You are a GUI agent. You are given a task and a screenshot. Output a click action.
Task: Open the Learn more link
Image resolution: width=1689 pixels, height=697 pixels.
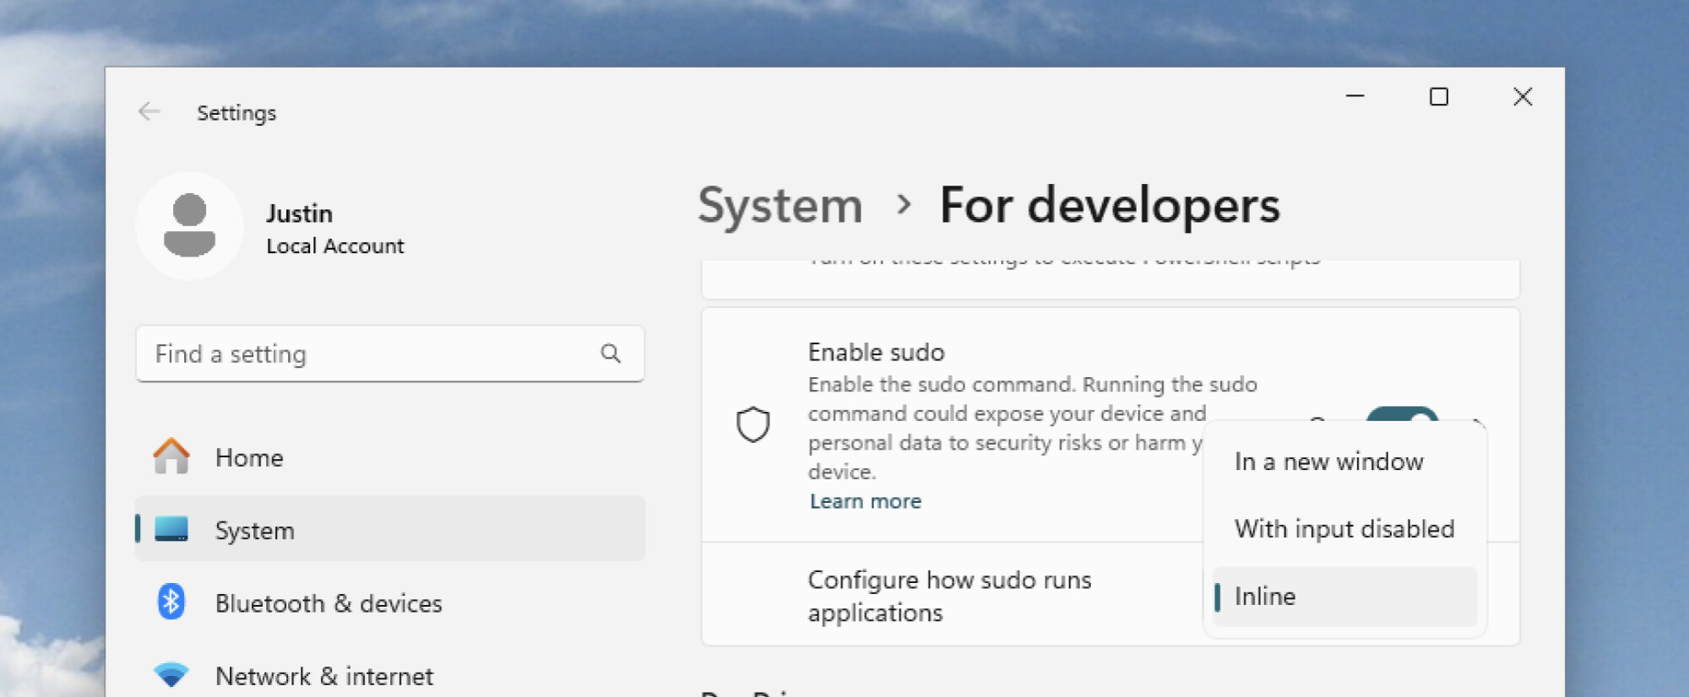(865, 501)
